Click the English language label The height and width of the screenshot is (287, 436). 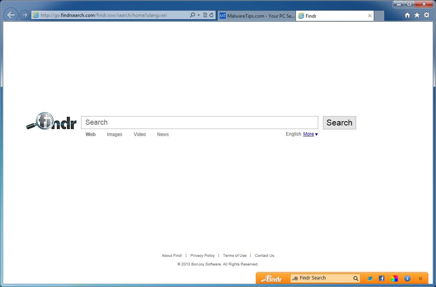(x=294, y=134)
